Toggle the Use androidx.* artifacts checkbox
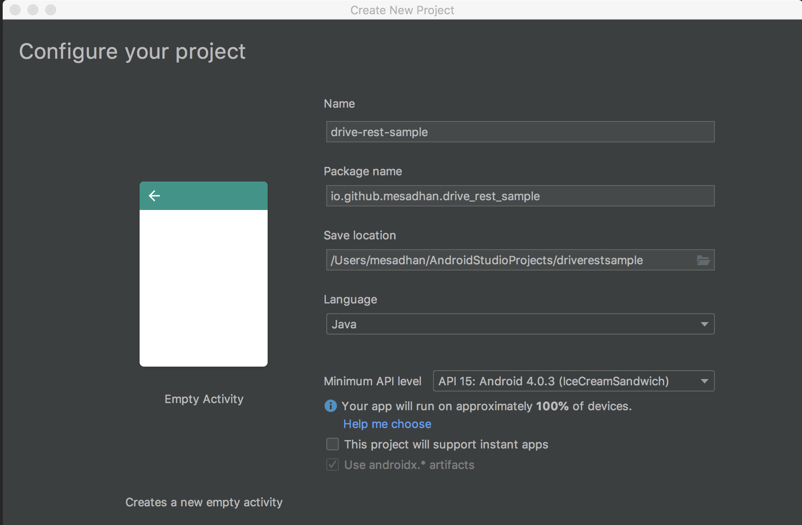This screenshot has width=802, height=525. coord(333,464)
